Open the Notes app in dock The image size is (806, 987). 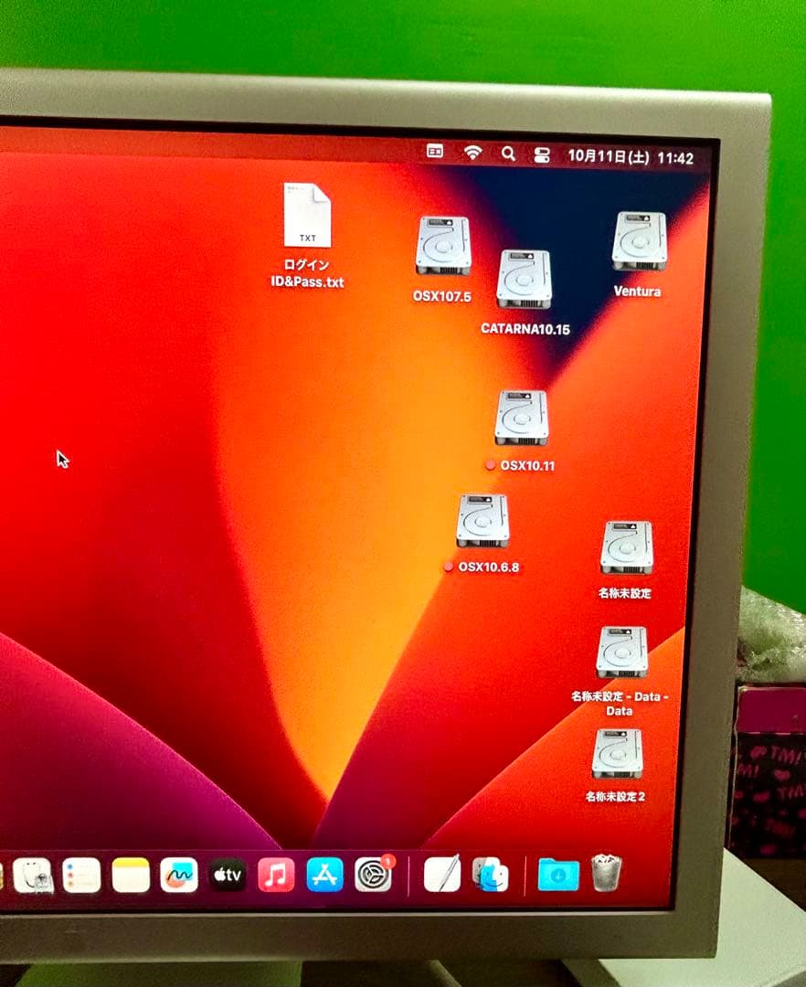131,876
